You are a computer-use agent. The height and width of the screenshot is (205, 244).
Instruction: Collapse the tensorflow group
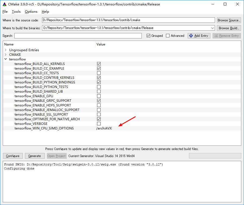[6, 59]
